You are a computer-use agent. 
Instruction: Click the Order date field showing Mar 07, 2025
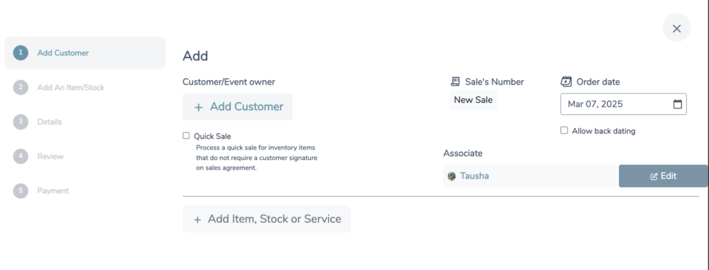[624, 104]
